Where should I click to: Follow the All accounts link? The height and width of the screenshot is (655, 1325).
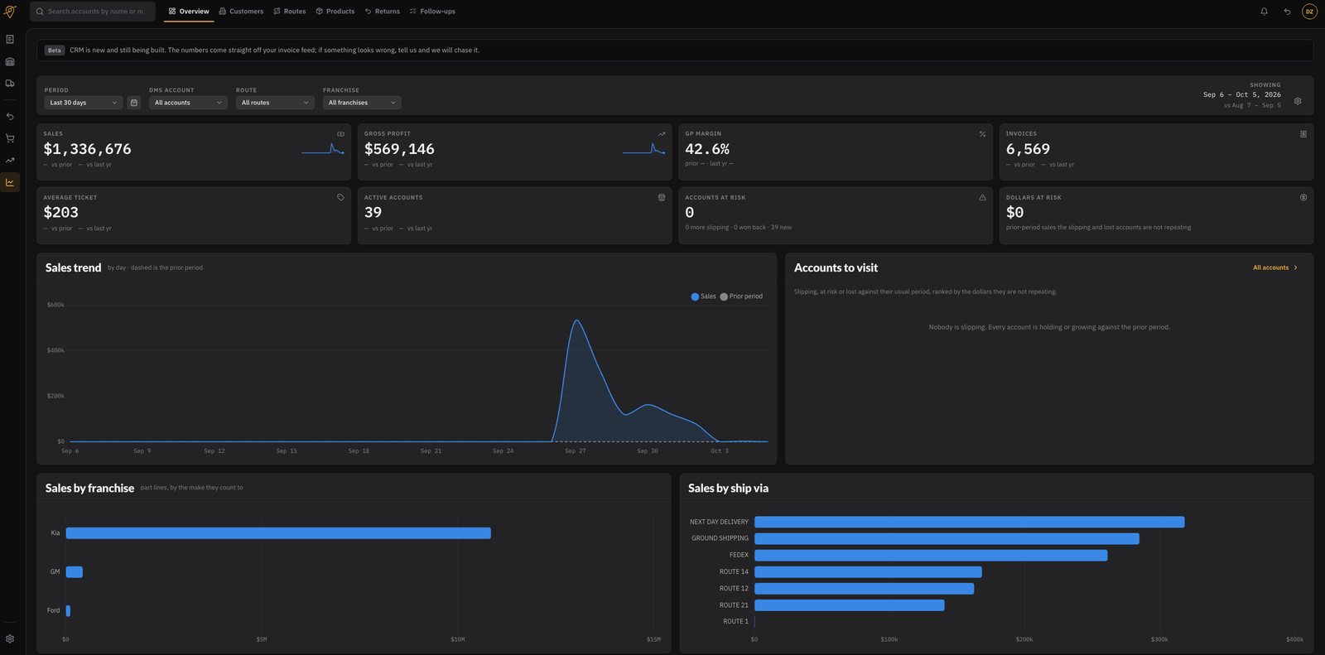tap(1275, 267)
